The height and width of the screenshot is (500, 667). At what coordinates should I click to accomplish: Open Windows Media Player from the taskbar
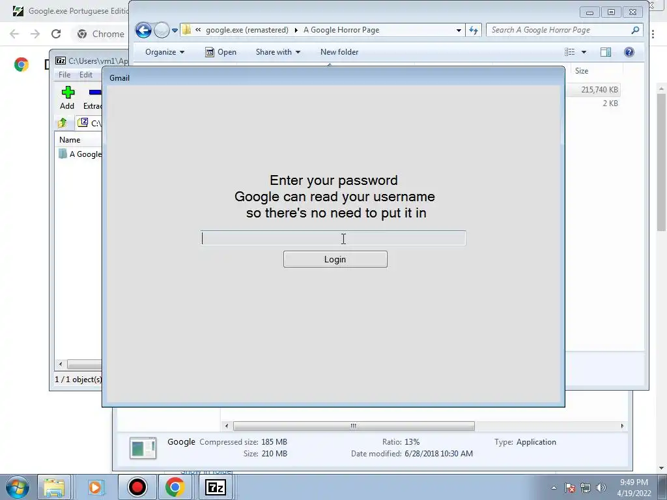click(95, 487)
